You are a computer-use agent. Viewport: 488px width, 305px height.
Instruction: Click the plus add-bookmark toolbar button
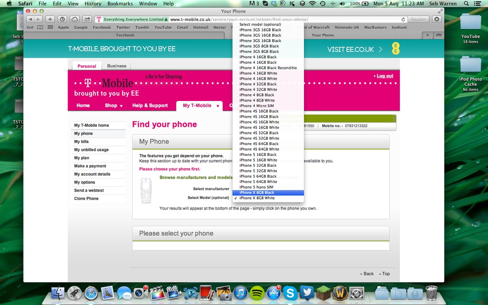click(x=50, y=19)
